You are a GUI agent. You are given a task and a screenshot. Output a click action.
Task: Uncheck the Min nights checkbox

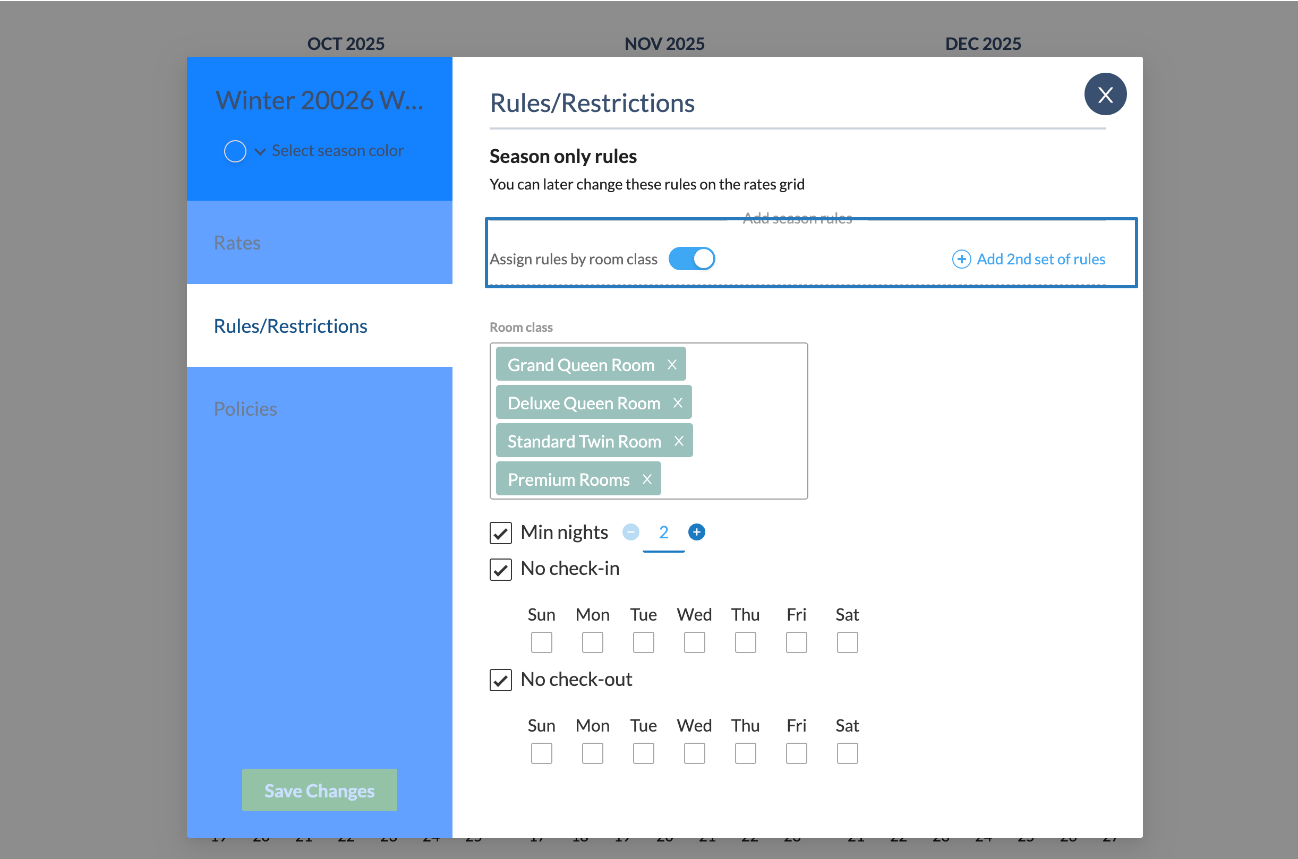pos(500,532)
